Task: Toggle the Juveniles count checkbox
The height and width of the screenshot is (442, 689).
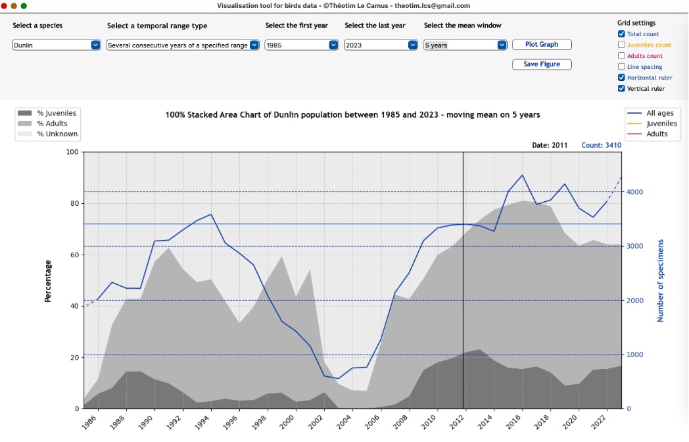Action: tap(621, 45)
